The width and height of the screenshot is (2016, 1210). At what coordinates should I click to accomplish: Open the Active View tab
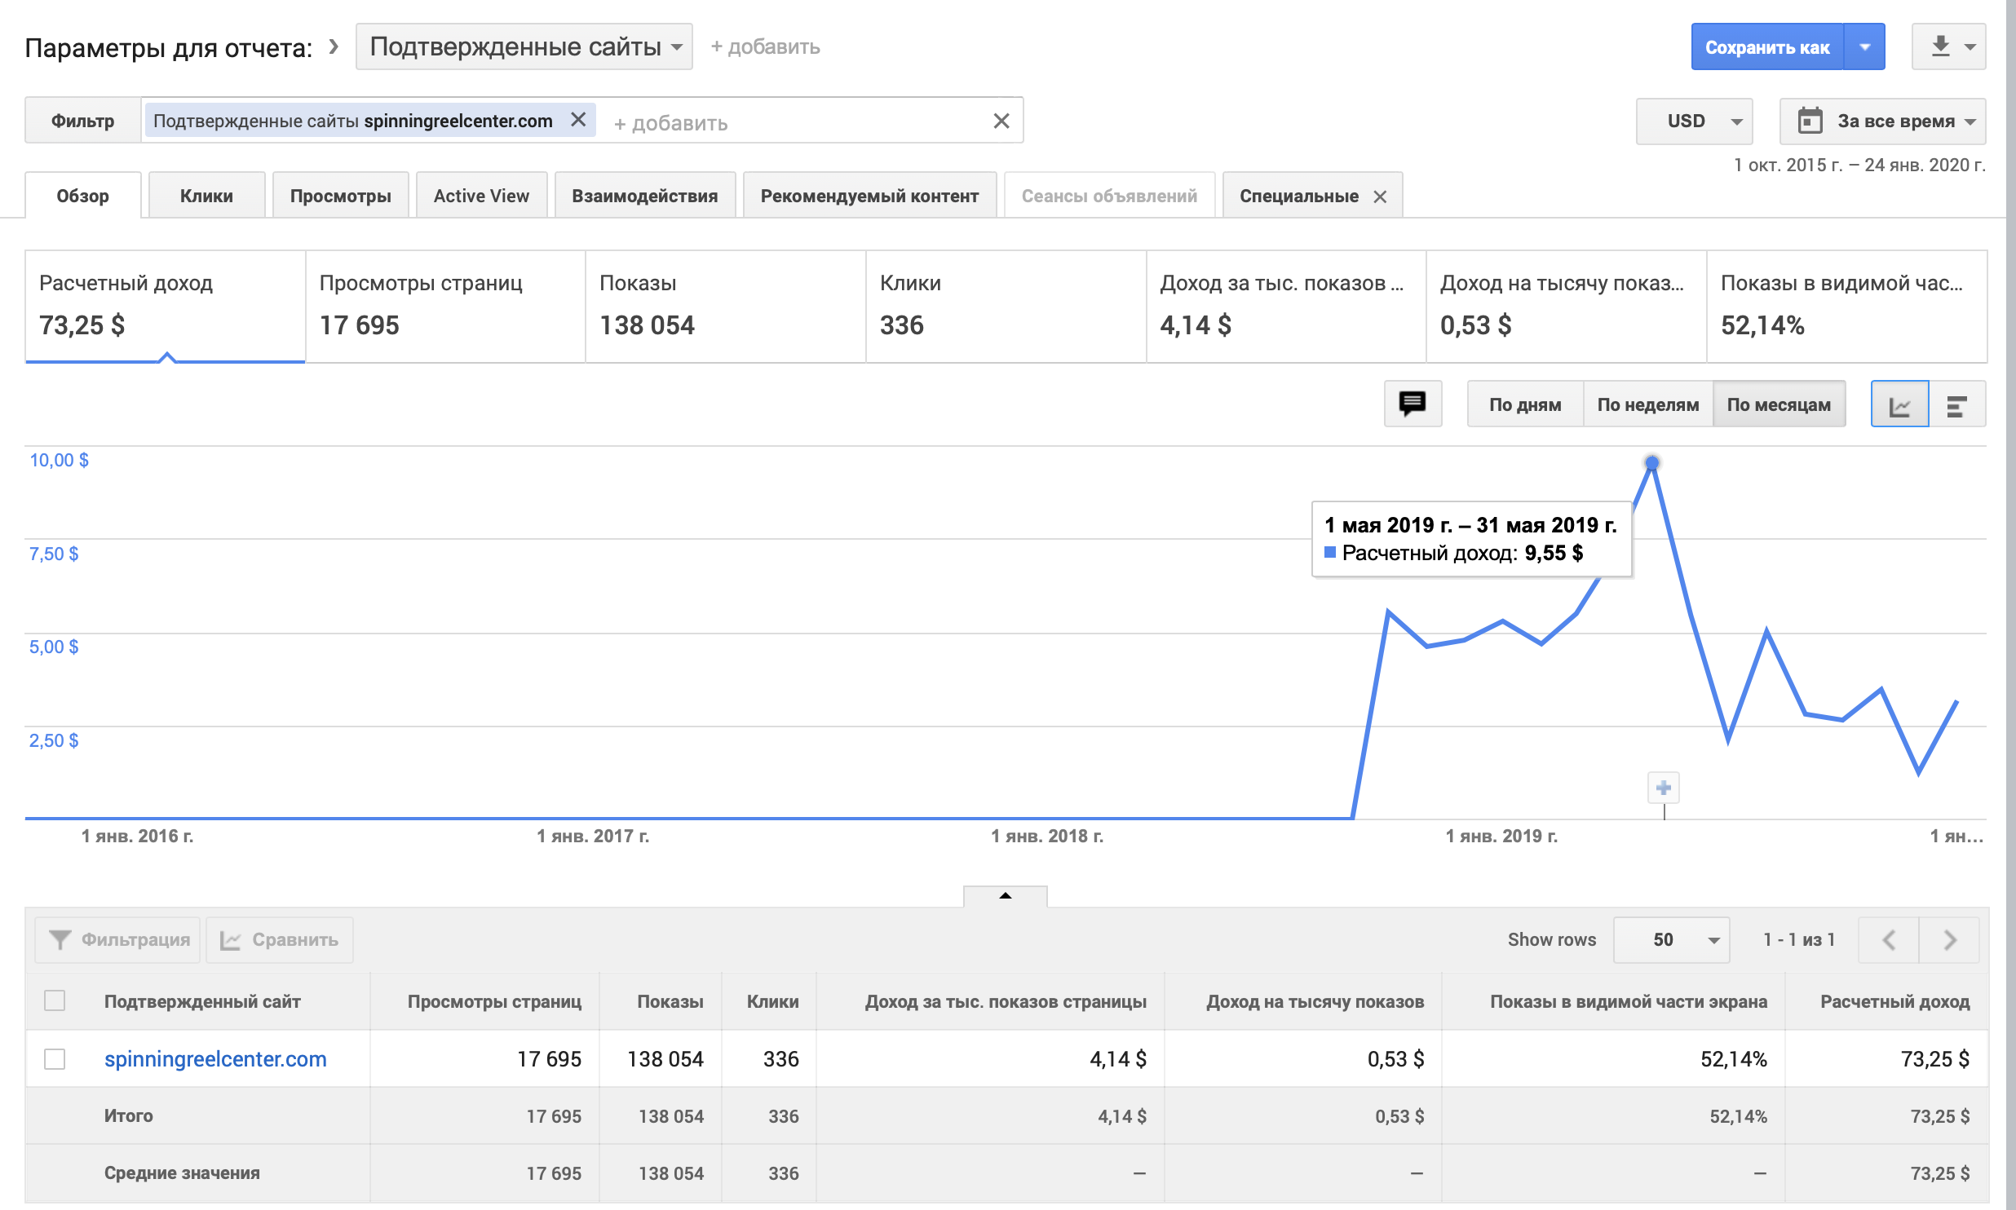click(481, 196)
